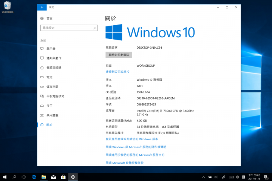272x181 pixels.
Task: Click the 電源與睡眠 power icon
Action: pos(42,68)
